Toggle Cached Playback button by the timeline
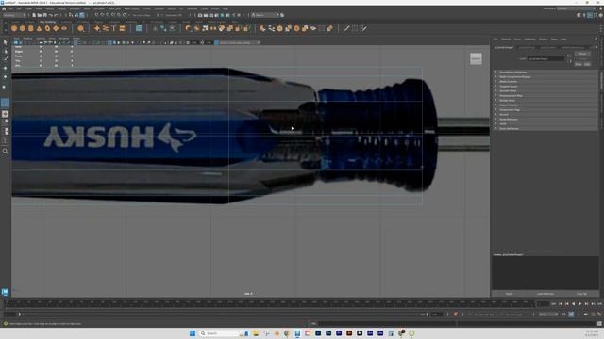Image resolution: width=604 pixels, height=339 pixels. click(x=571, y=315)
